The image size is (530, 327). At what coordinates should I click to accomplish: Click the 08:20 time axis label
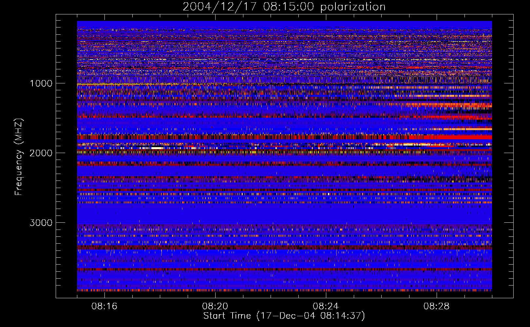tap(215, 306)
